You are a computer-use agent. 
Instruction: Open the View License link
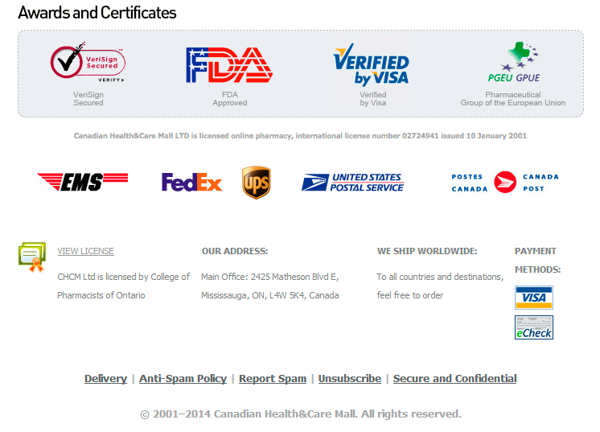pyautogui.click(x=85, y=251)
